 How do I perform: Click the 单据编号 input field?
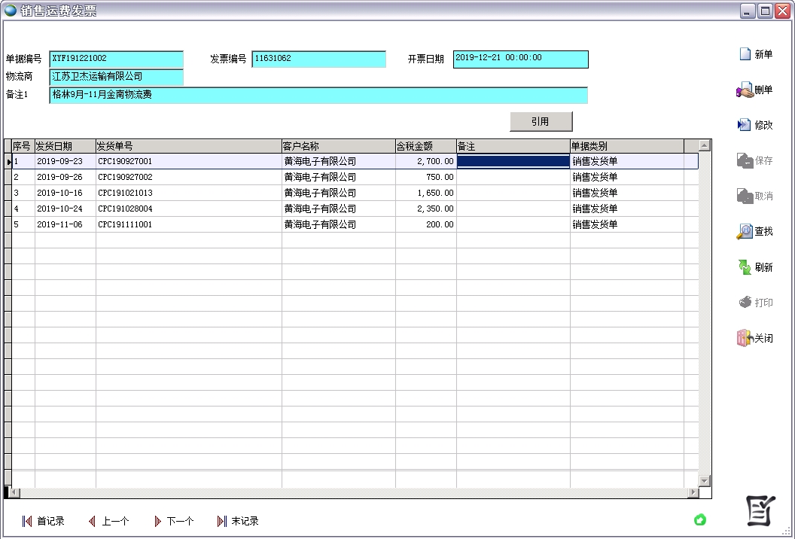pyautogui.click(x=116, y=59)
